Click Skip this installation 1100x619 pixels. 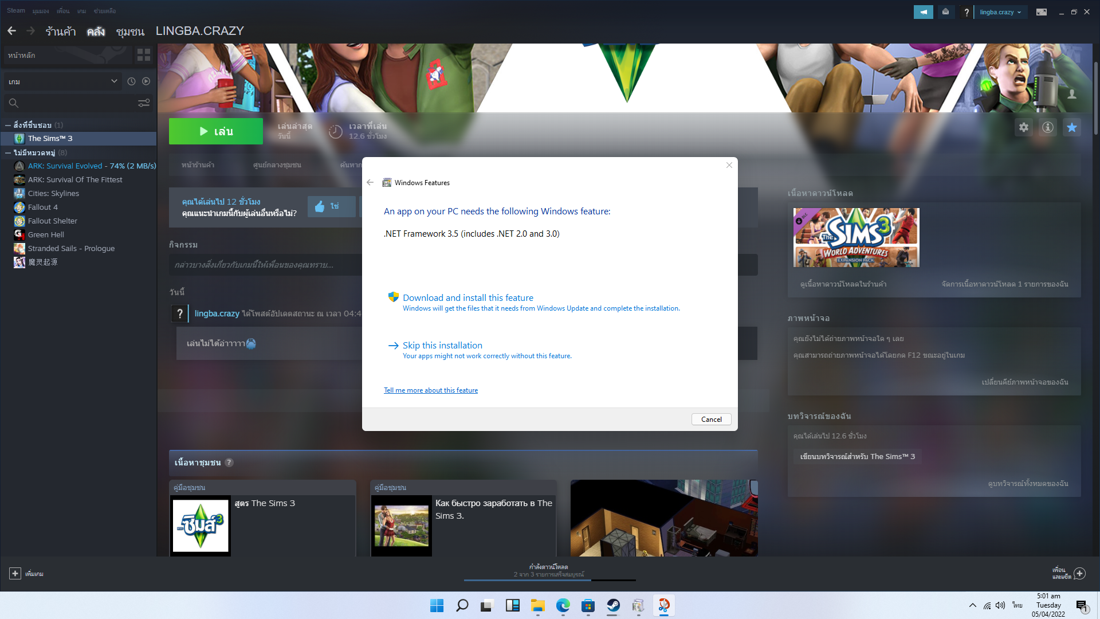442,346
